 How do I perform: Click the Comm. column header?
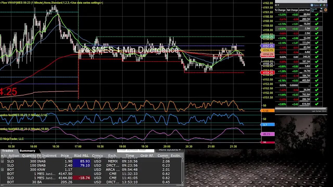point(163,156)
